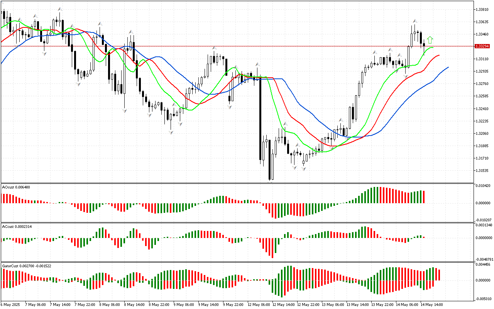The width and height of the screenshot is (494, 309).
Task: Click the down fractal near the 12 May 22:00 low
Action: 304,169
